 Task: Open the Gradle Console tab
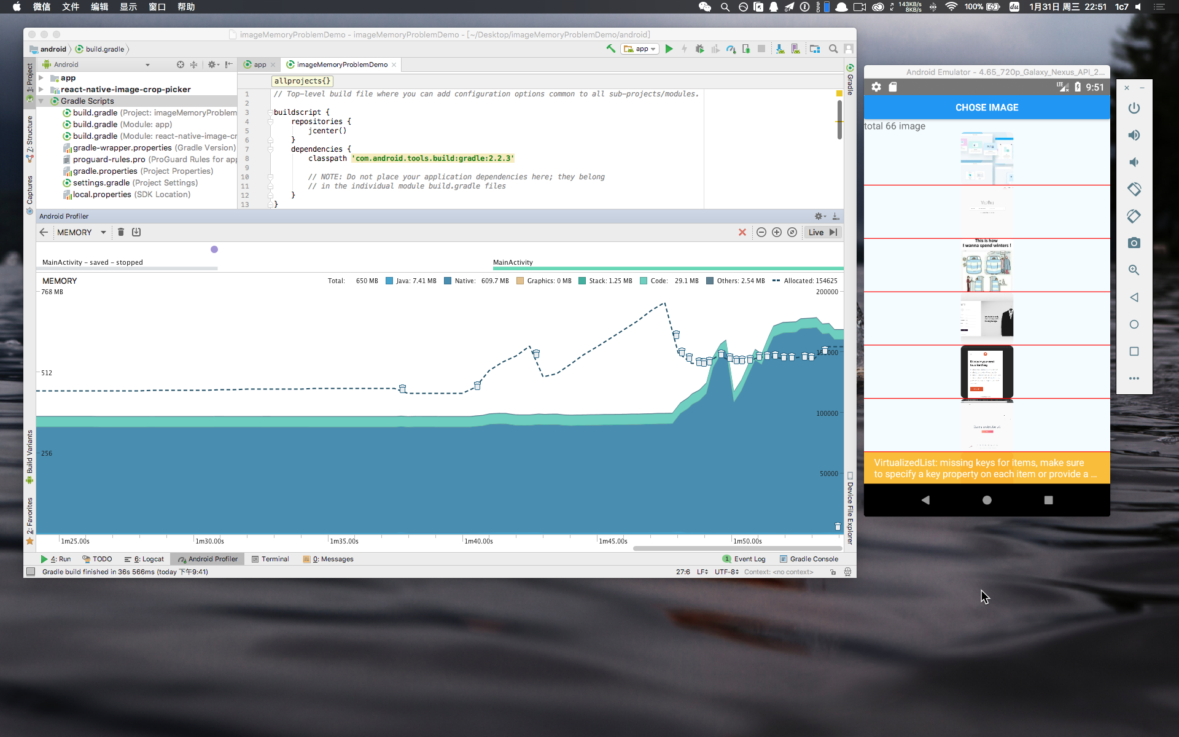click(x=809, y=559)
